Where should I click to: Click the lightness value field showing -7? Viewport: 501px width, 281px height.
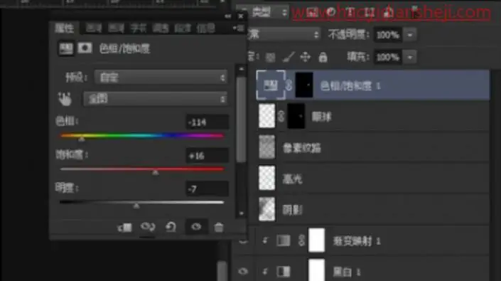pyautogui.click(x=208, y=189)
